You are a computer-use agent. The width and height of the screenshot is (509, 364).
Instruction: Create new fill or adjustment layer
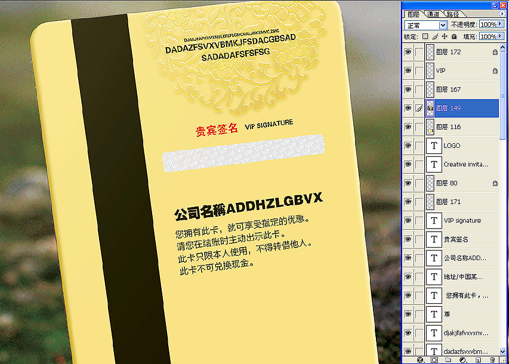tap(463, 360)
